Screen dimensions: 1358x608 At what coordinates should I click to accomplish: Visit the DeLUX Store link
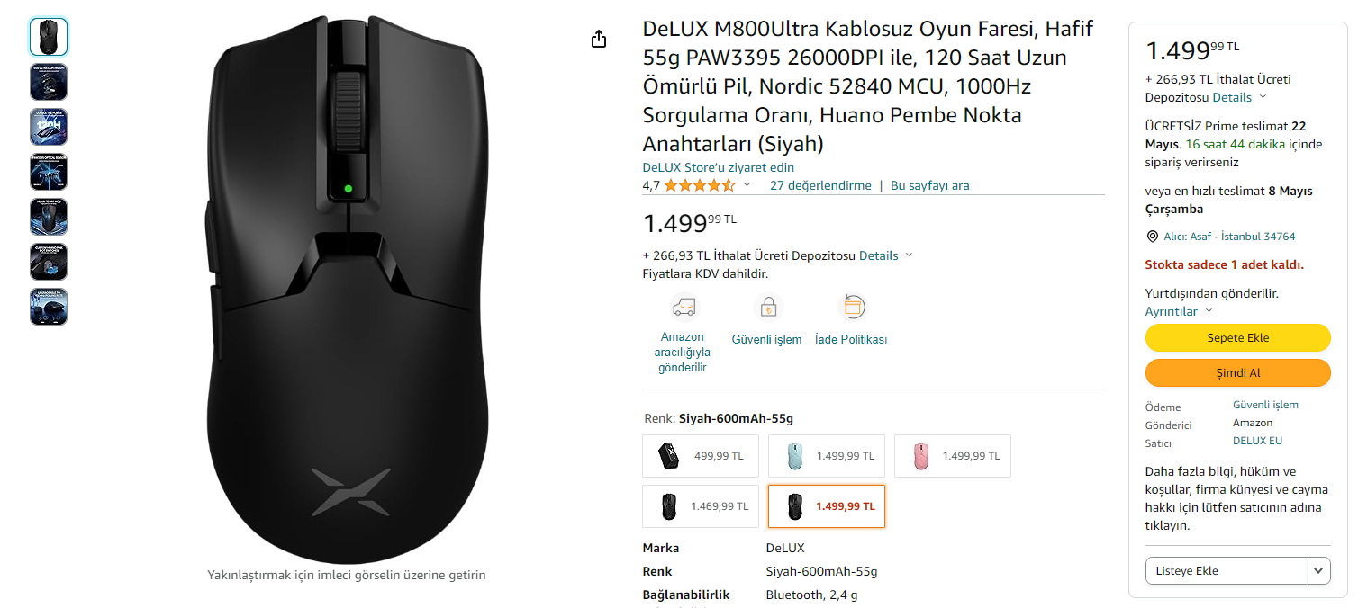718,167
